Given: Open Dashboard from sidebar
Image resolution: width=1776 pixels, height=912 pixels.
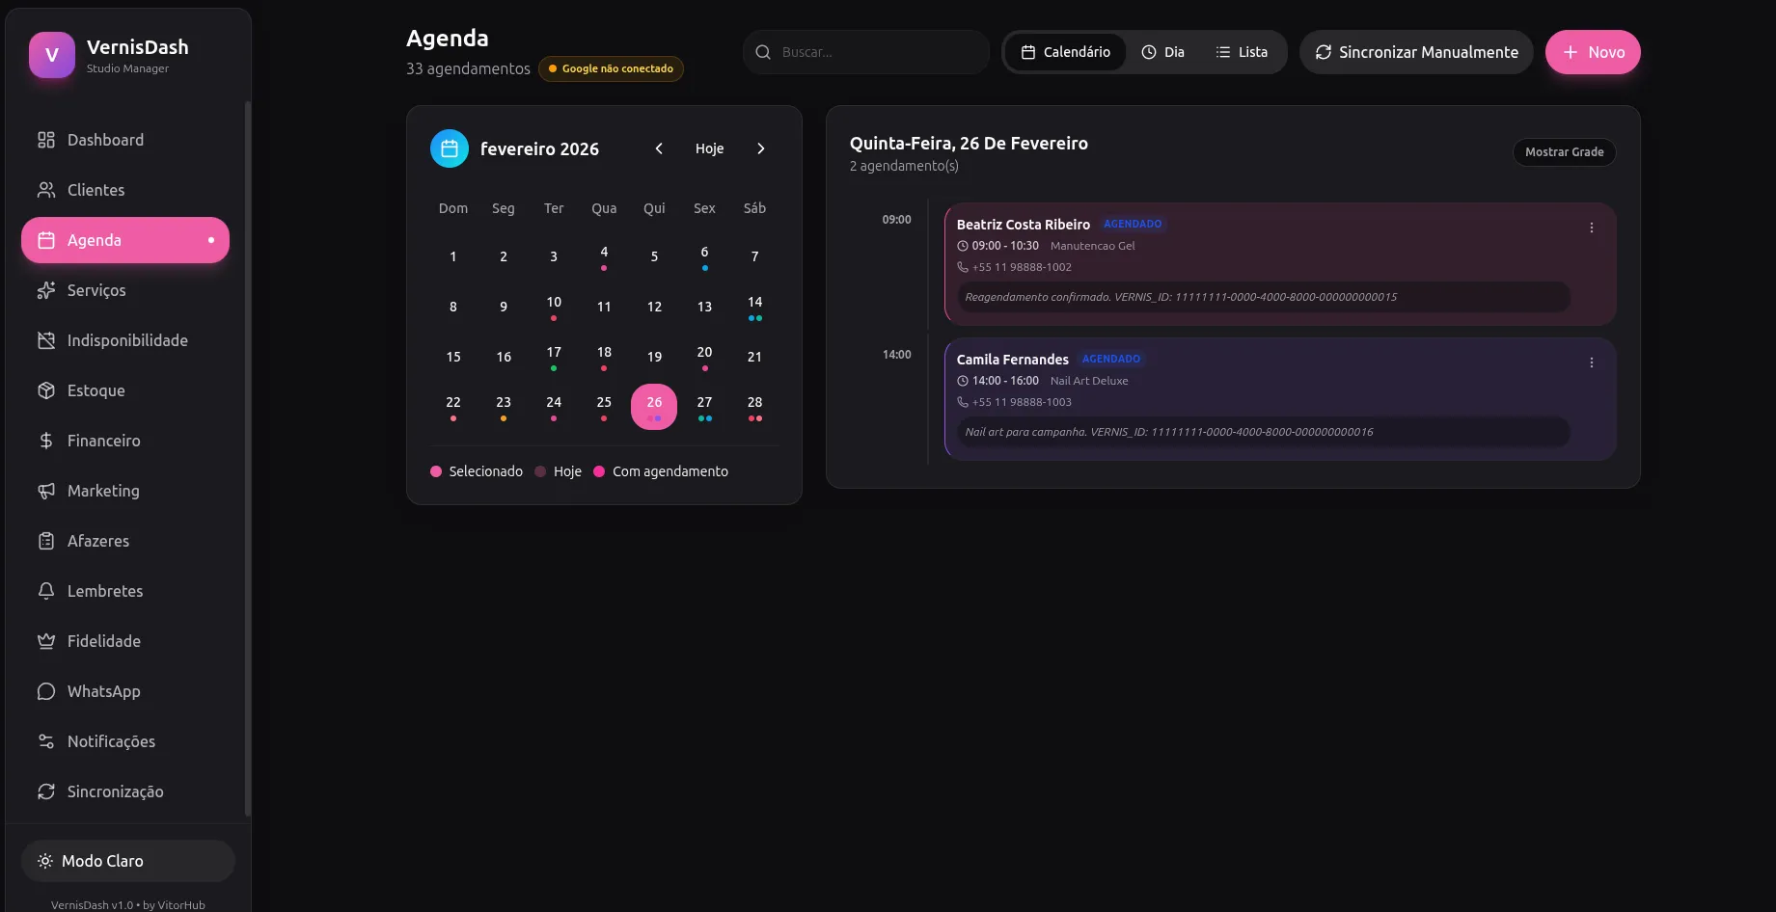Looking at the screenshot, I should point(125,140).
